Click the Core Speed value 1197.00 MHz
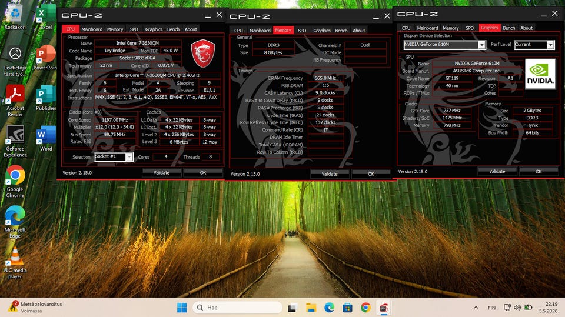The height and width of the screenshot is (317, 565). [x=115, y=119]
